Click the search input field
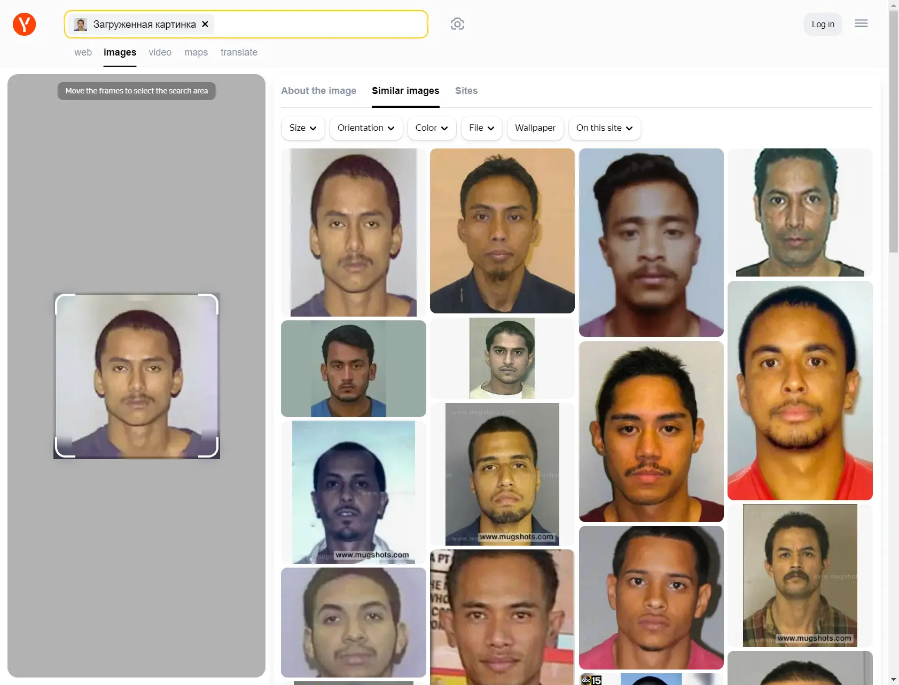This screenshot has height=685, width=899. point(320,25)
